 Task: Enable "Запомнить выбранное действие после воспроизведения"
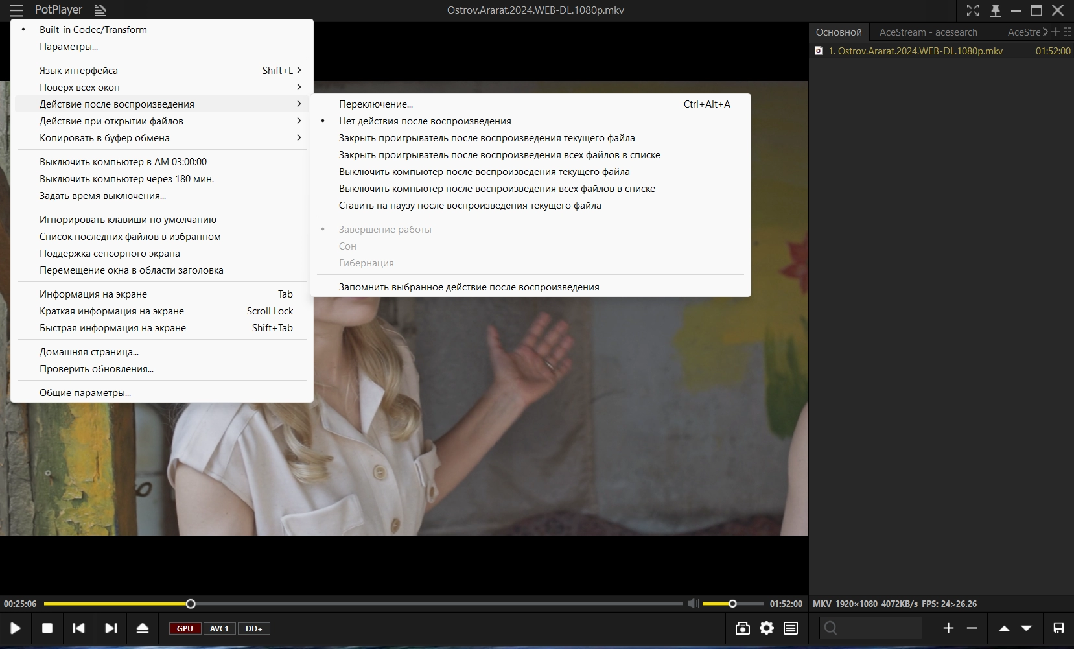click(469, 287)
